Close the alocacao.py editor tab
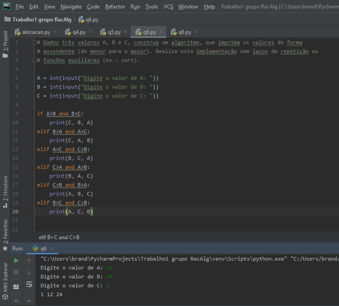Image resolution: width=339 pixels, height=306 pixels. [55, 32]
